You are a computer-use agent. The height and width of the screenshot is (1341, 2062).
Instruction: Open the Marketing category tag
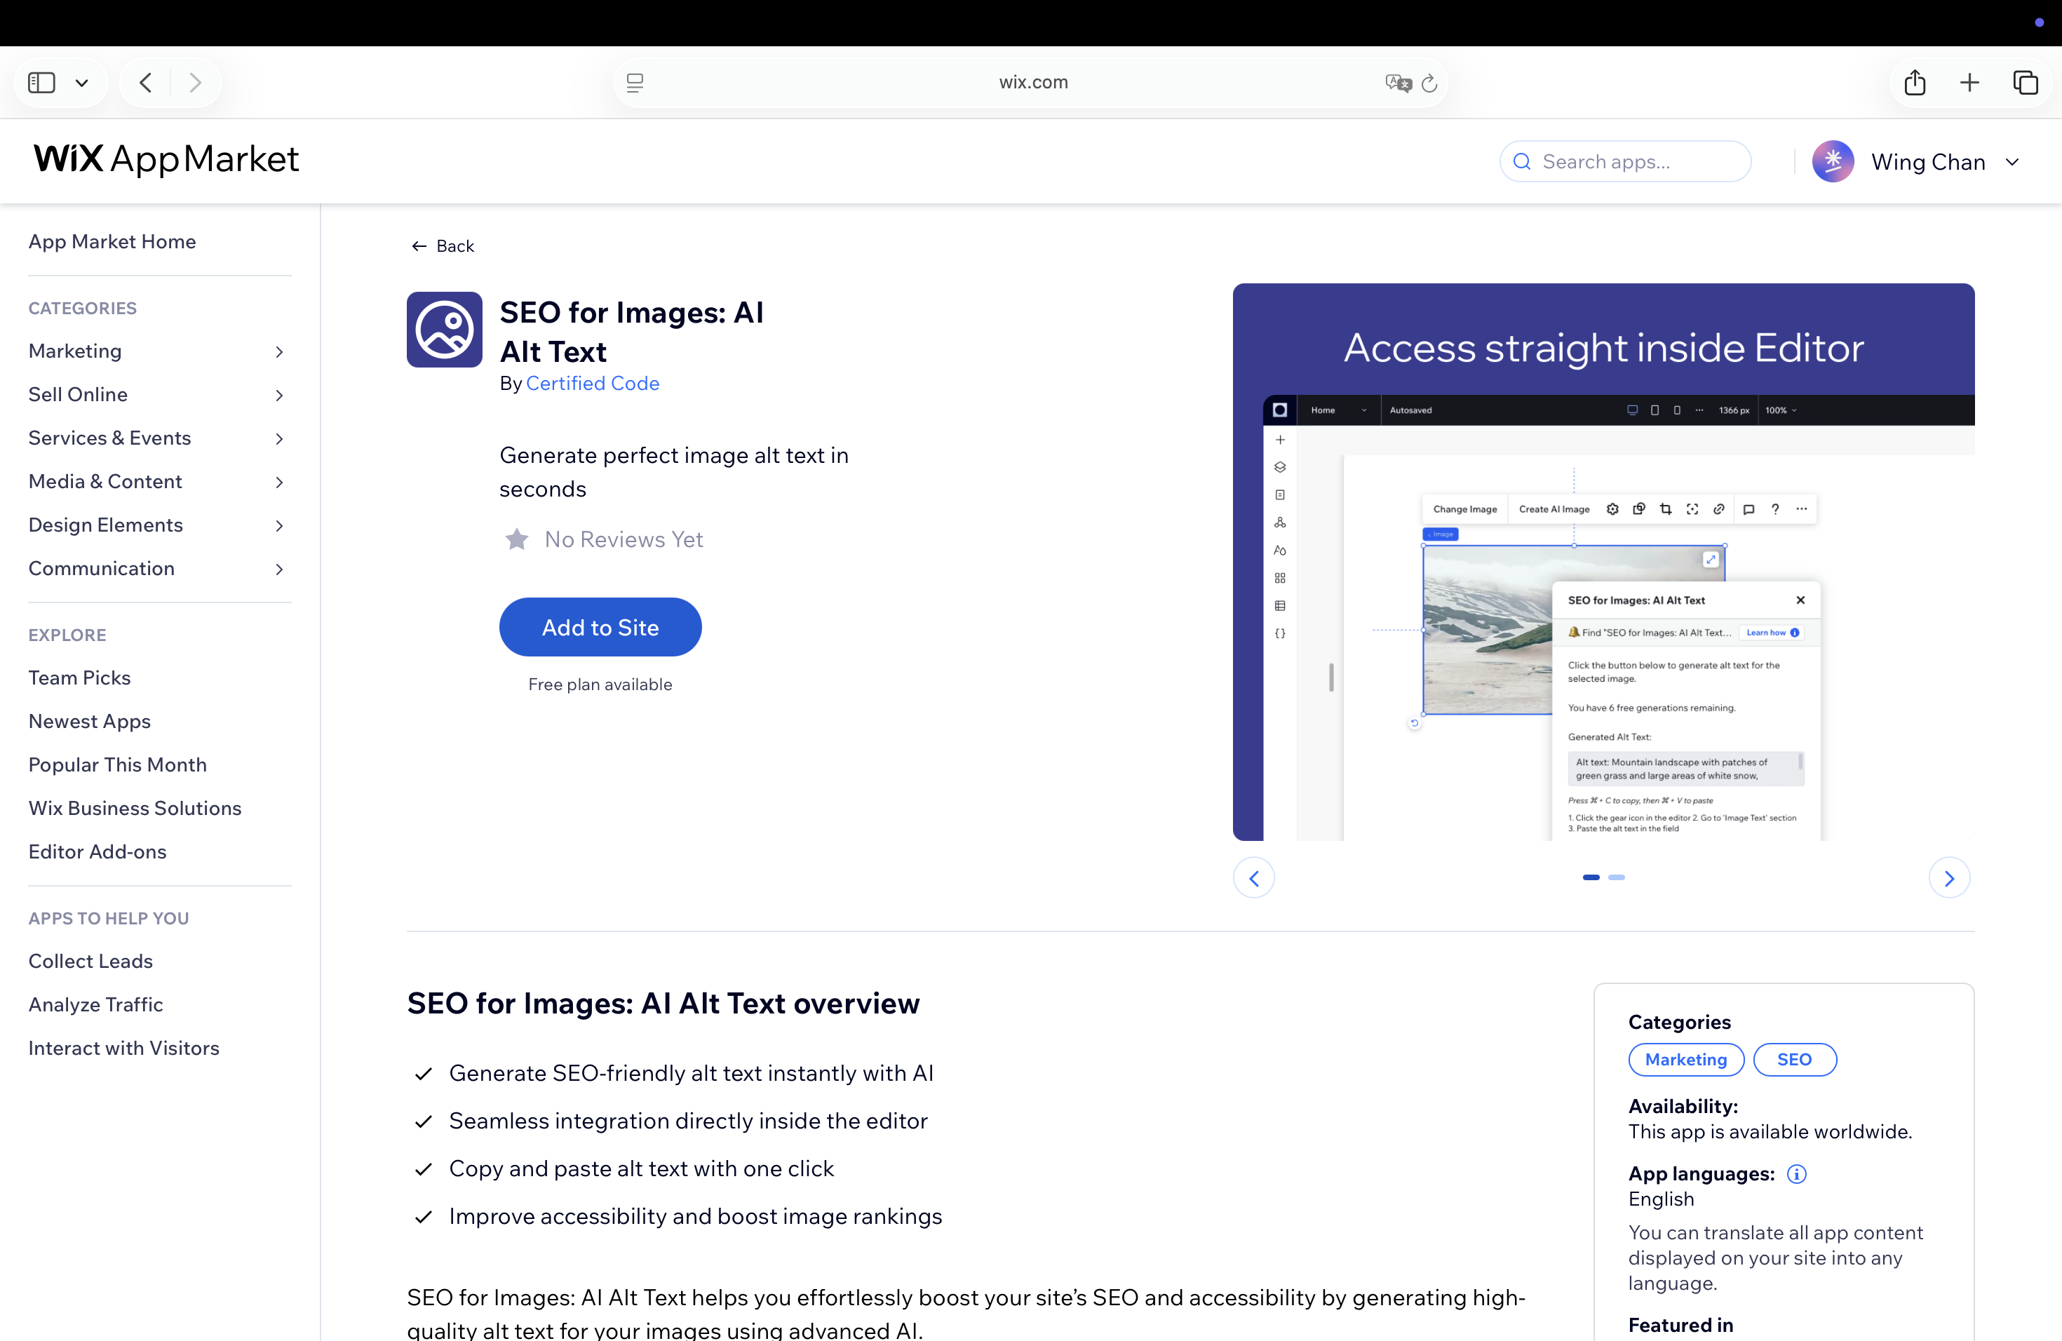pyautogui.click(x=1686, y=1060)
